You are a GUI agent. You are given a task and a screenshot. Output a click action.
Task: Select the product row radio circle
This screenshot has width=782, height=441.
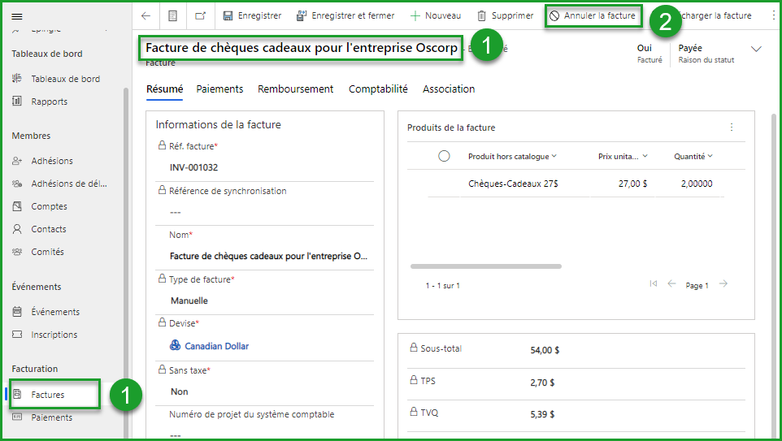click(444, 156)
